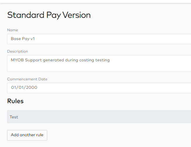The image size is (191, 147).
Task: Place cursor in Base Pay v1 text
Action: tap(23, 39)
